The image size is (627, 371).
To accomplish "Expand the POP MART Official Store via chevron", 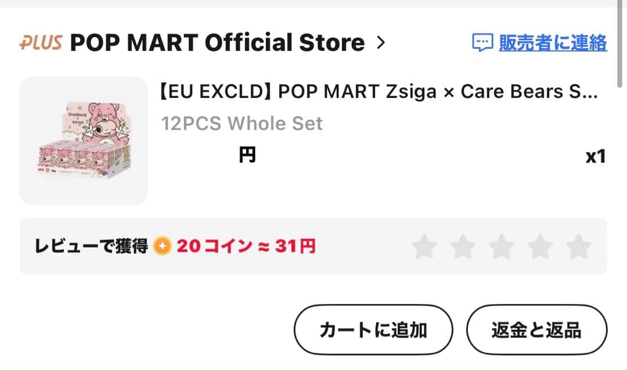I will click(381, 42).
